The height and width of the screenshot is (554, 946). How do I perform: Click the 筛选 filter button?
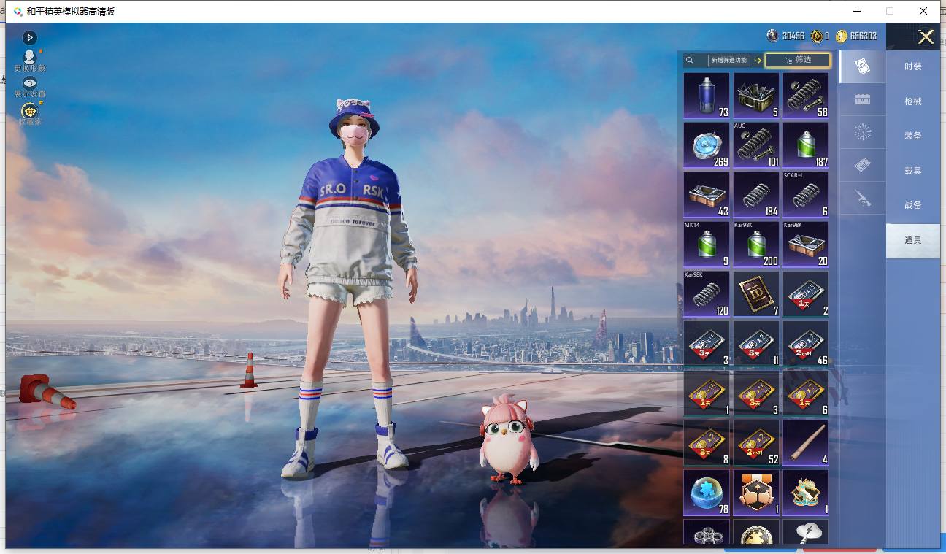797,60
